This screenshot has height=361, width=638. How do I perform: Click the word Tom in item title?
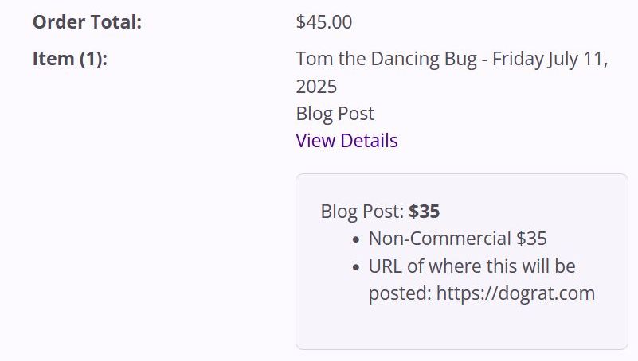click(313, 59)
